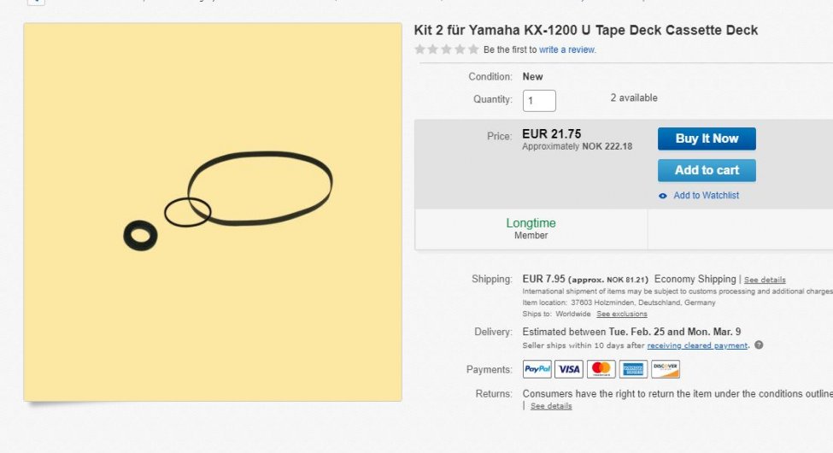Open shipping See details link
The height and width of the screenshot is (453, 833).
(765, 279)
